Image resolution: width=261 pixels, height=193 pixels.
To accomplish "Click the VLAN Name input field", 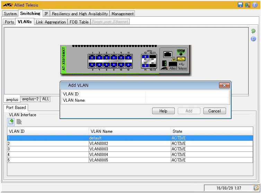I will pyautogui.click(x=187, y=100).
